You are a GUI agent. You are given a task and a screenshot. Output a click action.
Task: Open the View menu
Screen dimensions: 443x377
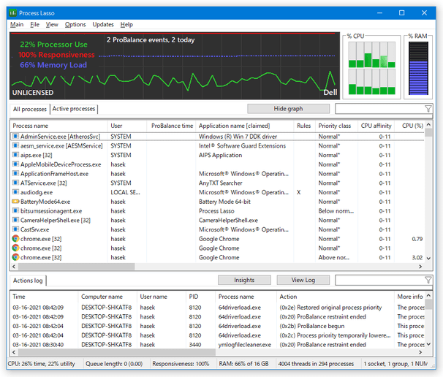52,25
